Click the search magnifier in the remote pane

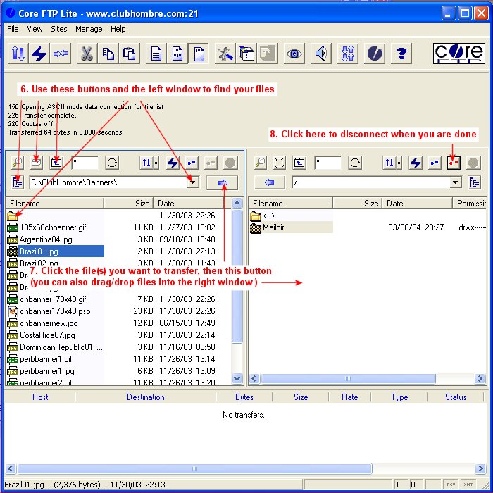tap(261, 163)
